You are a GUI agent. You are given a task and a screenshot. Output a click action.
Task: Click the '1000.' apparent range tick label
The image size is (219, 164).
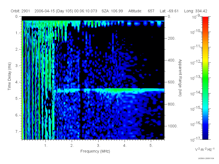point(173,126)
